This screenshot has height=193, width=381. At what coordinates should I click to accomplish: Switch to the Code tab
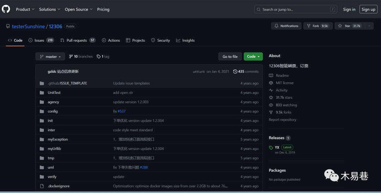coord(15,40)
